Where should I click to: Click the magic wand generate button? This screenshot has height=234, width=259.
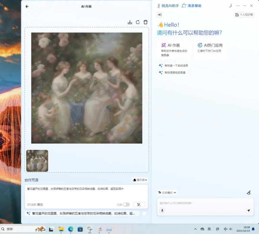click(139, 205)
